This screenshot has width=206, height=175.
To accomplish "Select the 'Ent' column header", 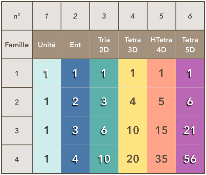I will click(x=75, y=45).
